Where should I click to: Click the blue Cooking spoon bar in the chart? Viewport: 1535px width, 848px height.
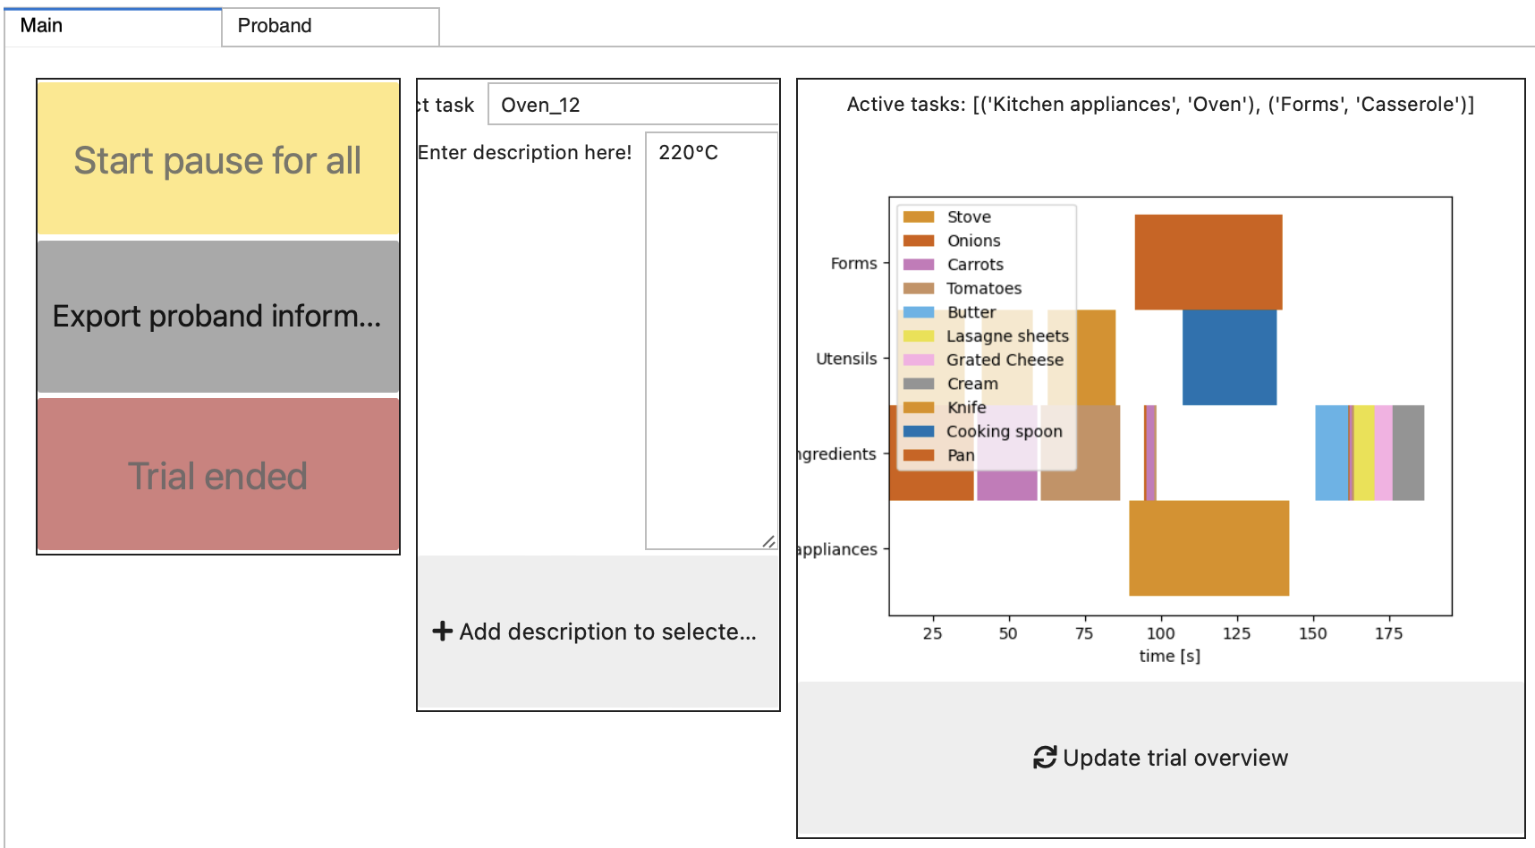(1229, 356)
